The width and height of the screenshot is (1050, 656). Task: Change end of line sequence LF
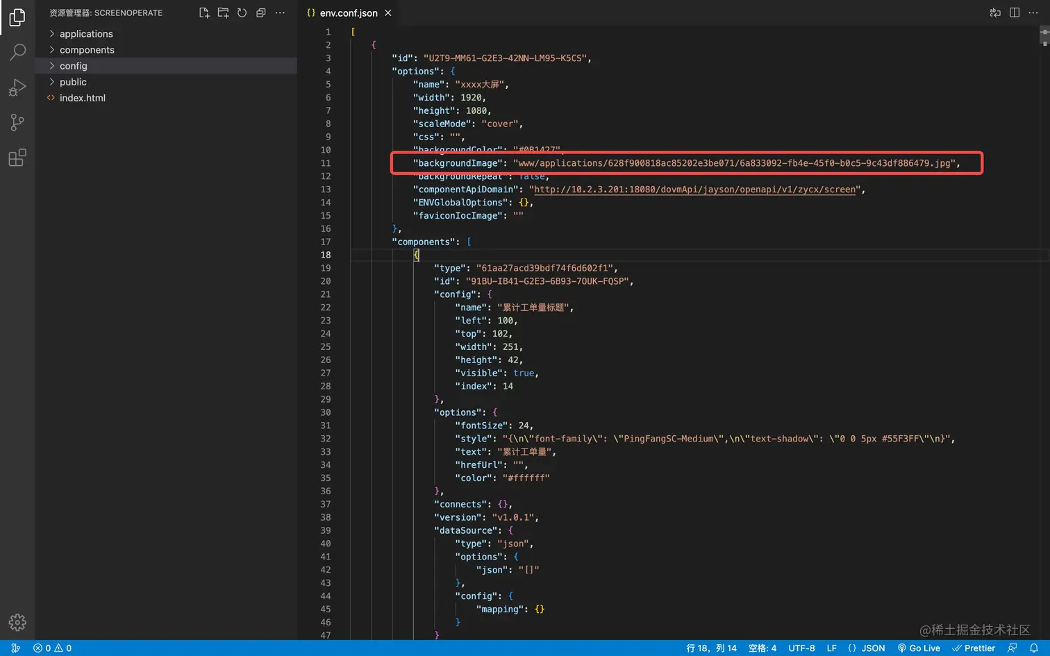[831, 648]
